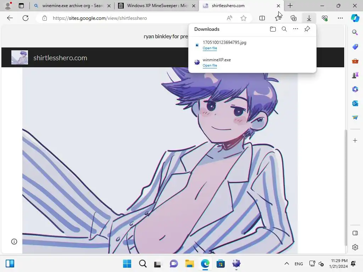Viewport: 363px width, 272px height.
Task: Open taskbar Search
Action: (143, 263)
